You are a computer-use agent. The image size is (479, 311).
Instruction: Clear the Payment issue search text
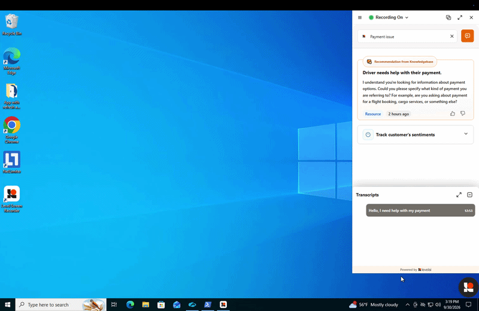(x=452, y=36)
